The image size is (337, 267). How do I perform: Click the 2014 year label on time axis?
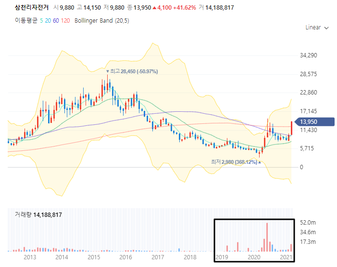[x=62, y=257]
